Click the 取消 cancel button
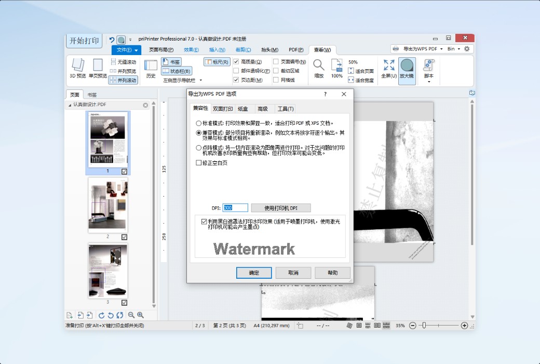 point(293,272)
